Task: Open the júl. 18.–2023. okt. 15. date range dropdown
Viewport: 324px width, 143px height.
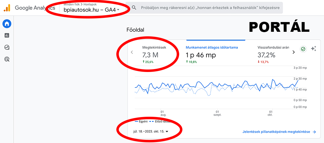Action: coord(151,131)
